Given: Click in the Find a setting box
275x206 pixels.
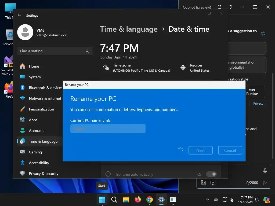Looking at the screenshot, I should [55, 51].
